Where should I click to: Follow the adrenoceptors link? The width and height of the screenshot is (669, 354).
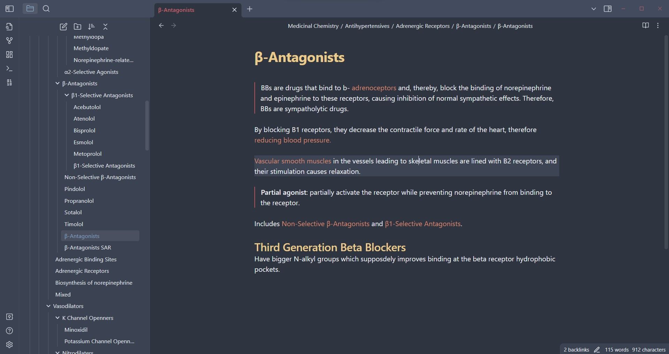tap(374, 88)
